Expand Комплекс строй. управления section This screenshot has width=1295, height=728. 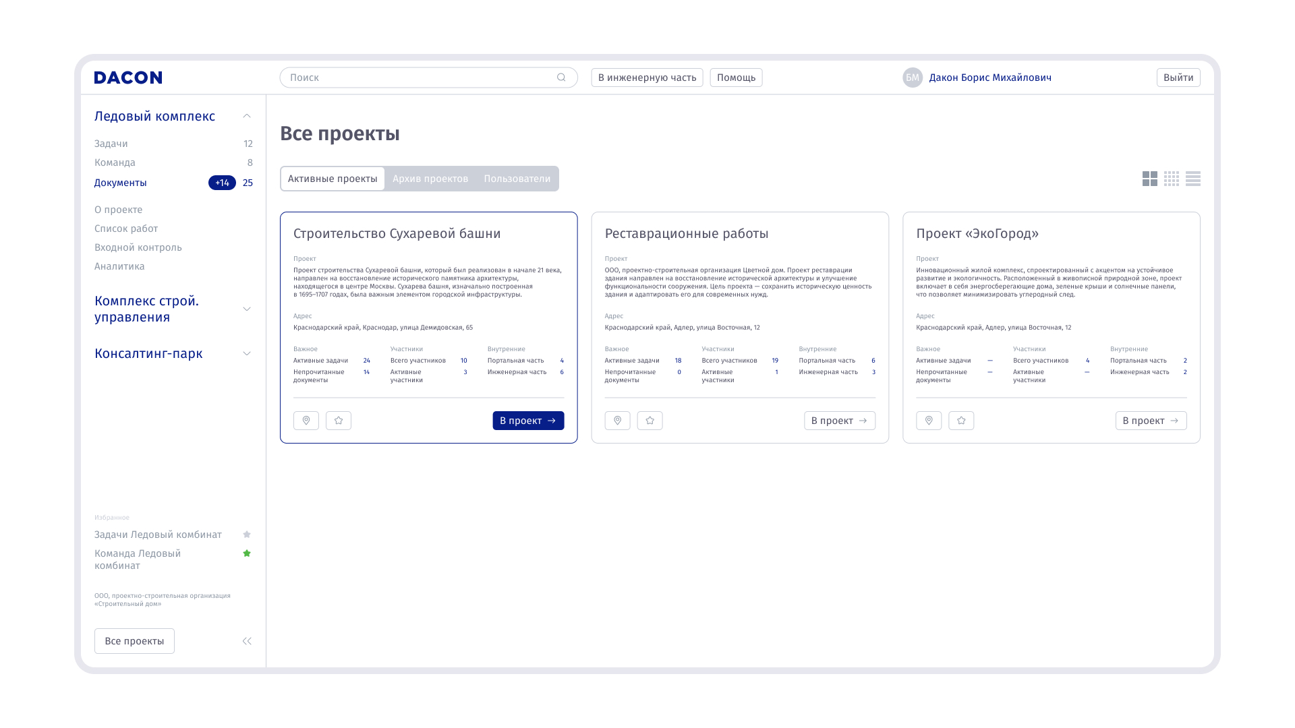(247, 309)
